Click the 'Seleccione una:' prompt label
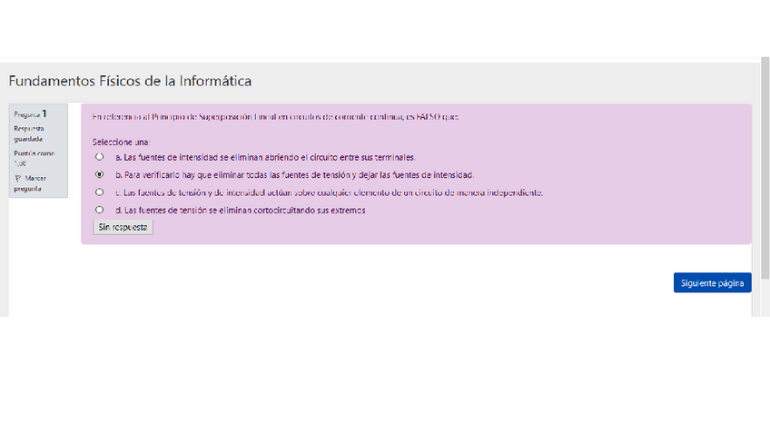This screenshot has height=433, width=770. 121,143
